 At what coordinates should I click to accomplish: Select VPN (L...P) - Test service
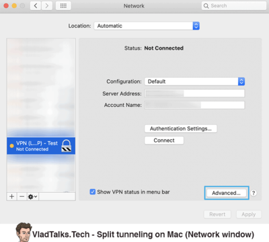tap(41, 146)
